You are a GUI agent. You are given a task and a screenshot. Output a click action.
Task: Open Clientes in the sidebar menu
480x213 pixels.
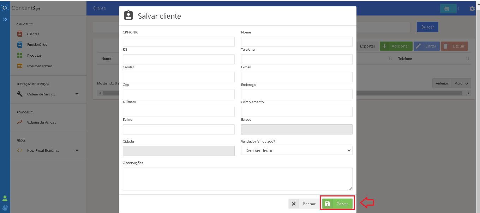(33, 34)
